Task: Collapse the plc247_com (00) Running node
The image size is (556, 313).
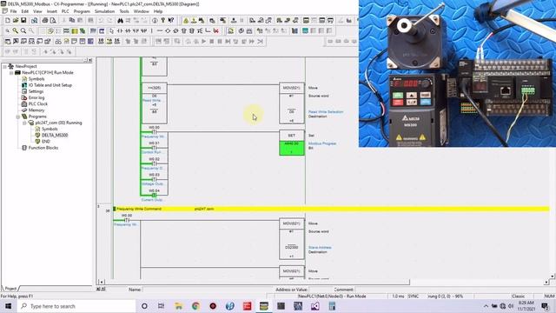Action: [x=24, y=123]
